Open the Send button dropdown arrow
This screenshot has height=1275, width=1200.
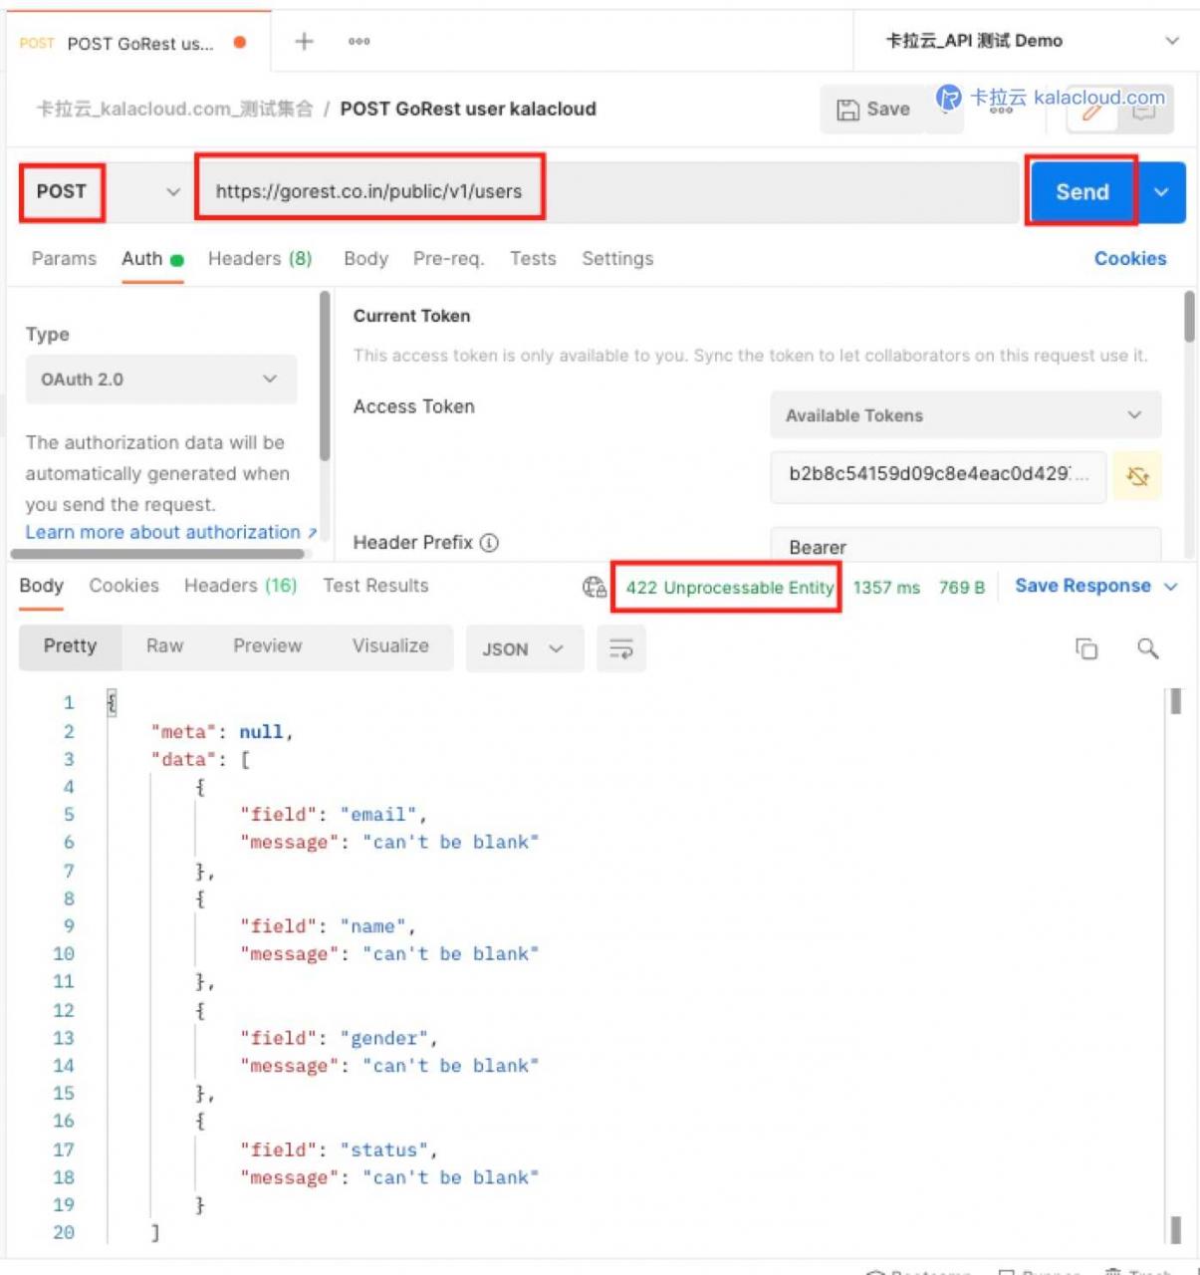coord(1161,192)
